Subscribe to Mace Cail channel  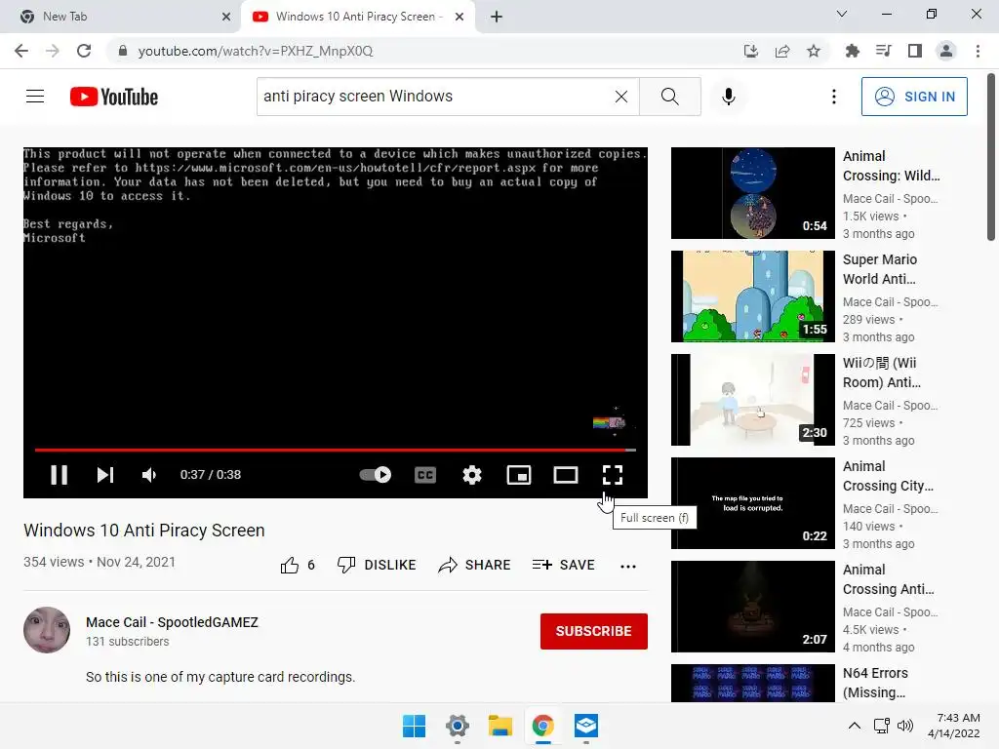point(594,631)
